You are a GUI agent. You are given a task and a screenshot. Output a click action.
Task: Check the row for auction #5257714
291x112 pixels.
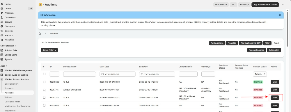click(x=44, y=97)
